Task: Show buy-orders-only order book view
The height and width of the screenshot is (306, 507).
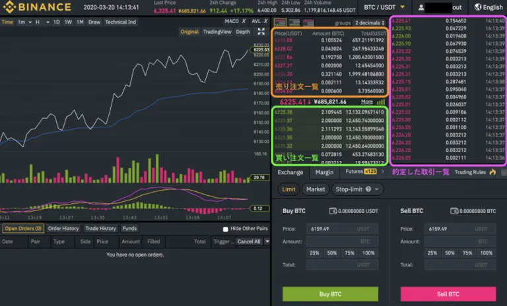Action: coord(294,22)
